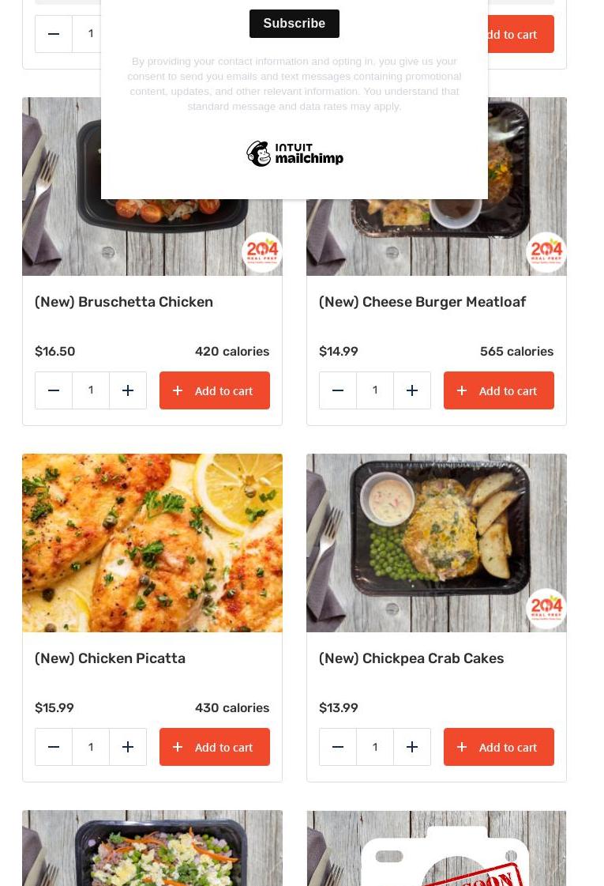Decrease Chickpea Crab Cakes quantity
Viewport: 604px width, 886px height.
point(338,747)
